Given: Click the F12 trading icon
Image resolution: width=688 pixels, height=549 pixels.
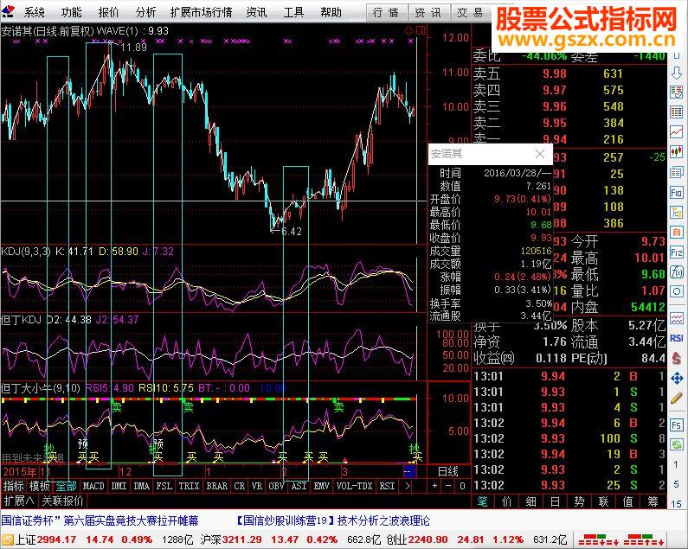Looking at the screenshot, I should click(676, 252).
